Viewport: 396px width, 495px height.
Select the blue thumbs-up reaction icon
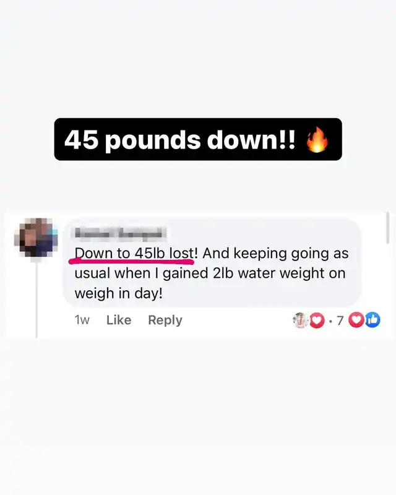(x=372, y=320)
